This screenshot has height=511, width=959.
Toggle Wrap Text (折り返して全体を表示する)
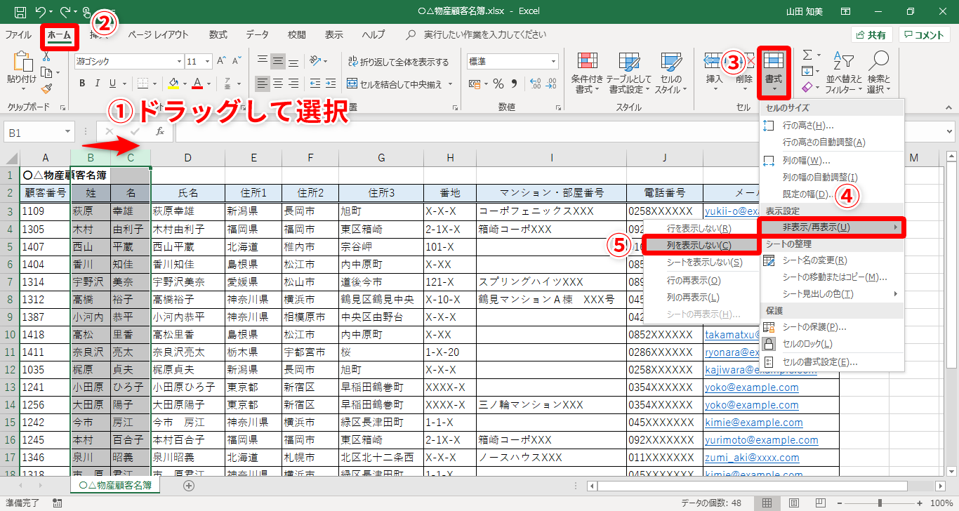coord(398,62)
